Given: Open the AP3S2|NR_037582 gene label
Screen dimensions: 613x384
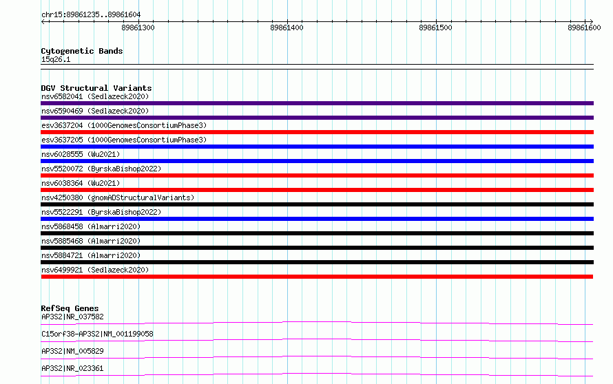Looking at the screenshot, I should [72, 317].
